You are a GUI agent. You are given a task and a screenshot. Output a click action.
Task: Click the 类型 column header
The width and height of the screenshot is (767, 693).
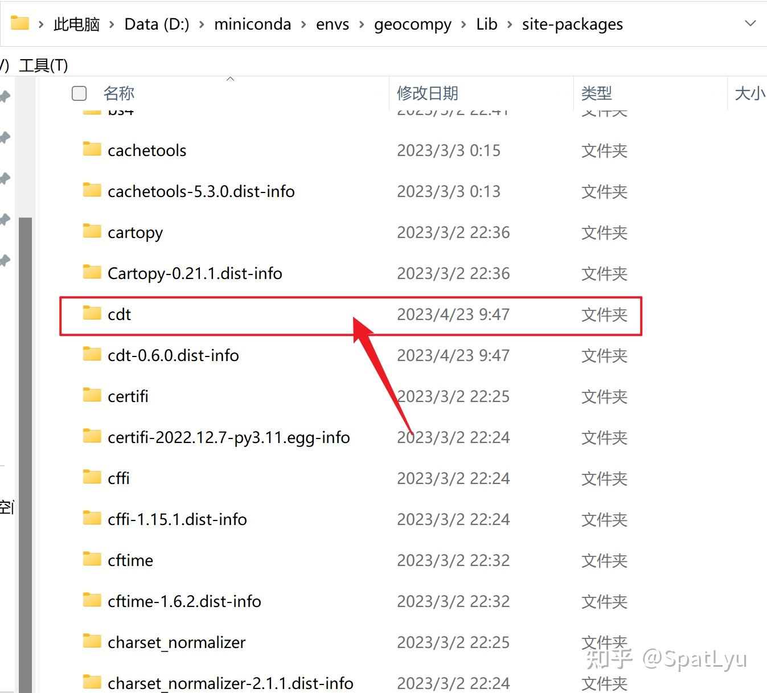point(596,93)
